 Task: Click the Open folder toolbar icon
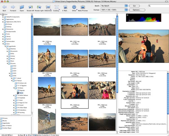(22, 7)
